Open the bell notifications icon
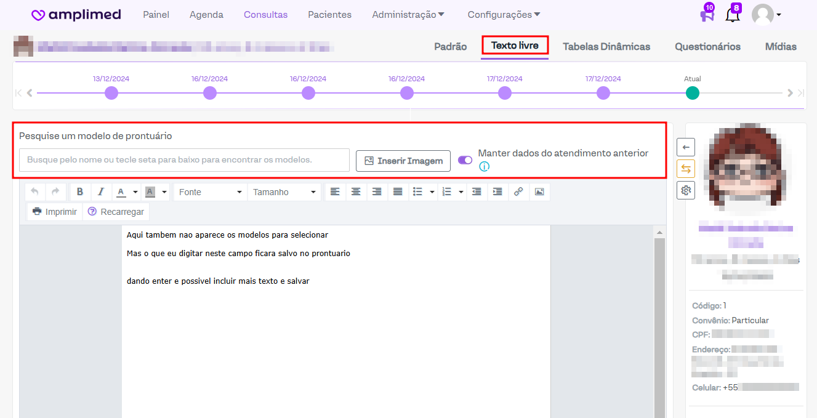The width and height of the screenshot is (817, 418). coord(733,15)
